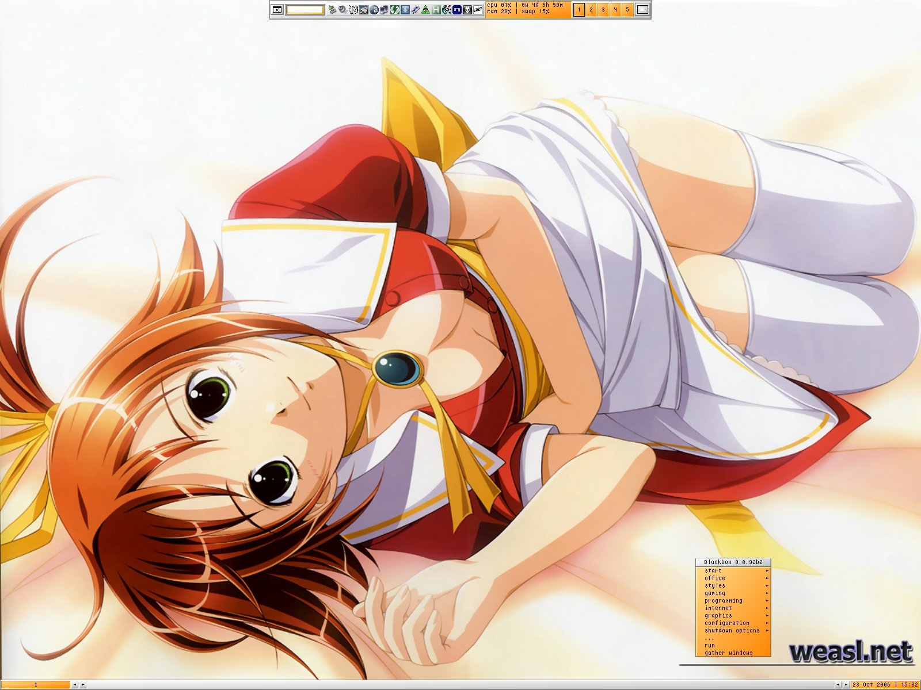
Task: Focus the empty input field in top bar
Action: click(305, 10)
